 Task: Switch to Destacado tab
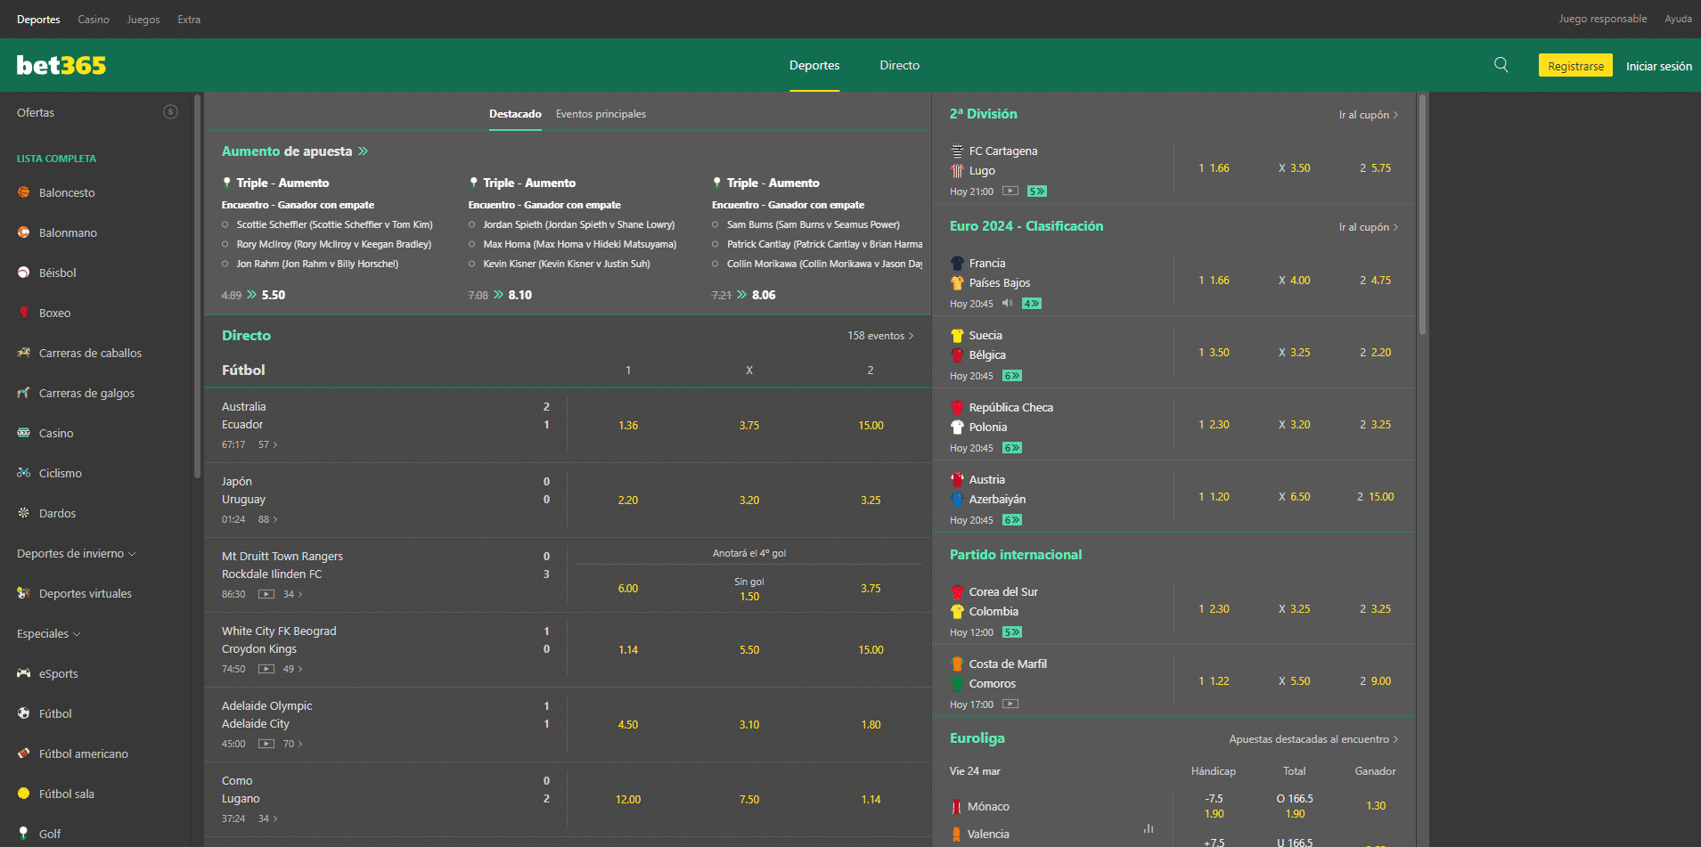[x=515, y=114]
